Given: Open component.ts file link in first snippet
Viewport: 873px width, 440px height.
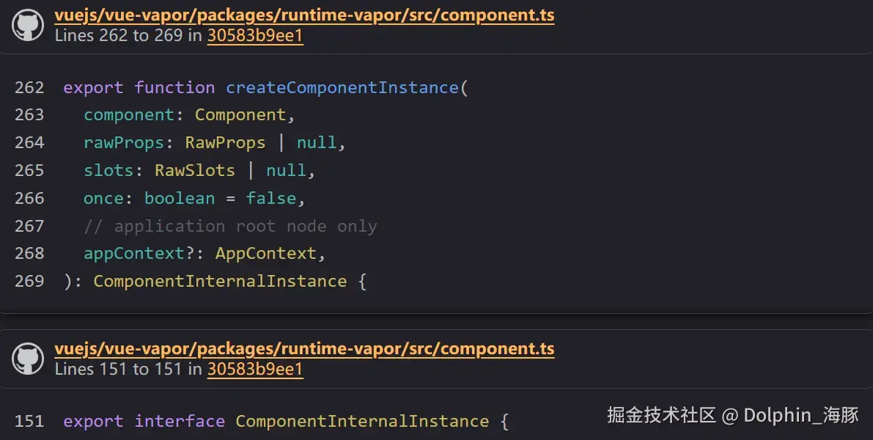Looking at the screenshot, I should click(x=304, y=15).
